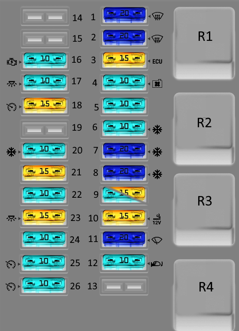Click the empty fuse slot 13
The image size is (239, 331).
click(124, 286)
